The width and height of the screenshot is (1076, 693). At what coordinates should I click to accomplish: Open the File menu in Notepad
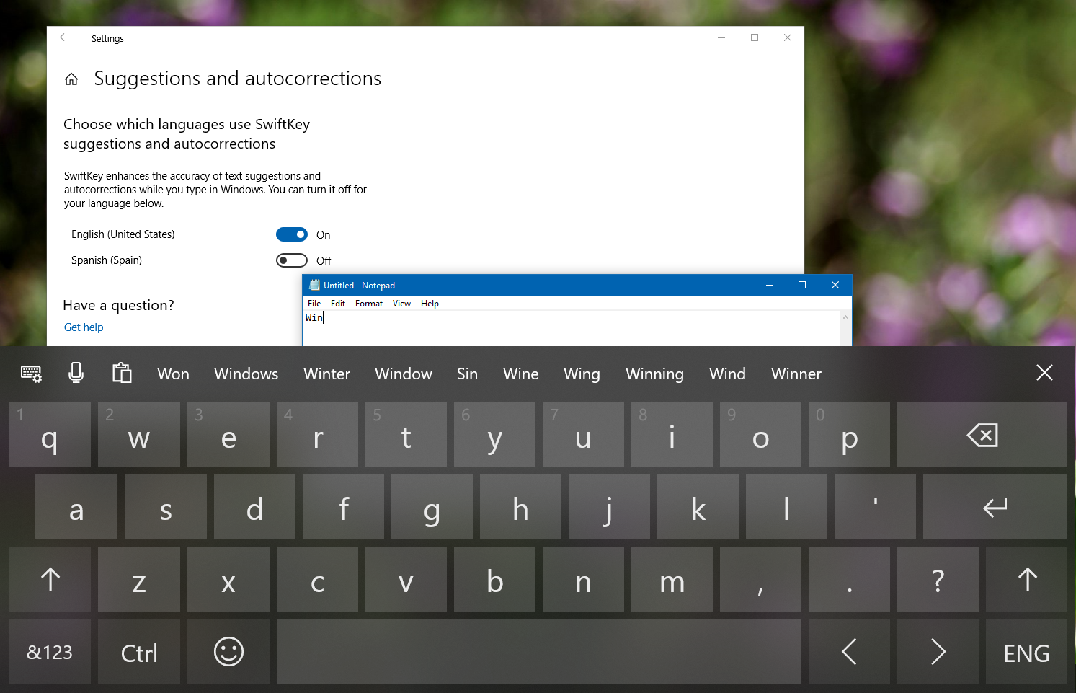[314, 303]
